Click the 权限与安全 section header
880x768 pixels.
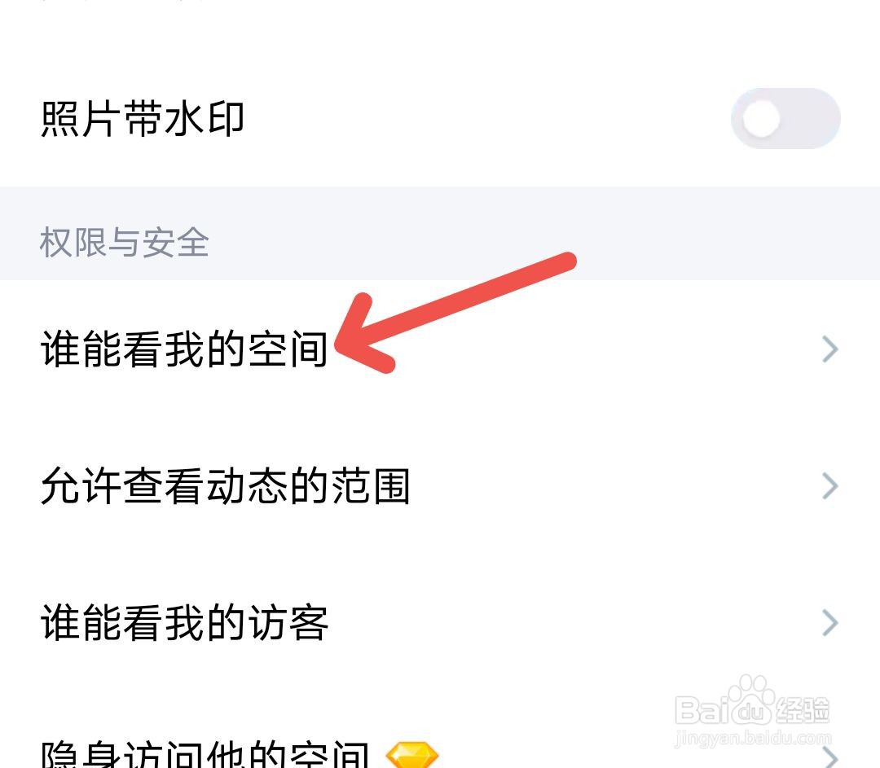click(125, 243)
